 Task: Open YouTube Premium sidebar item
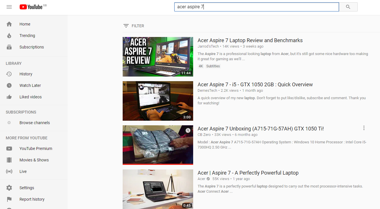pos(34,149)
